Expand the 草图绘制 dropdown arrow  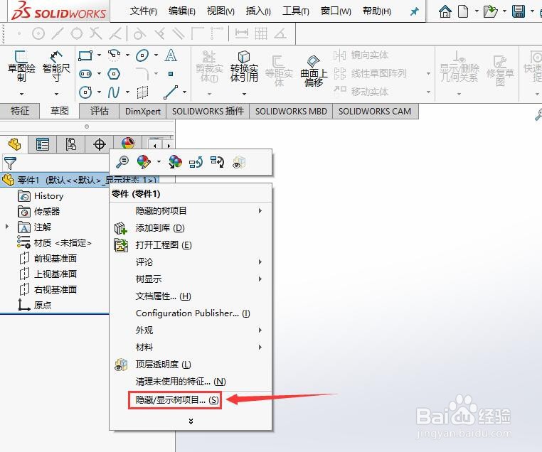point(21,94)
